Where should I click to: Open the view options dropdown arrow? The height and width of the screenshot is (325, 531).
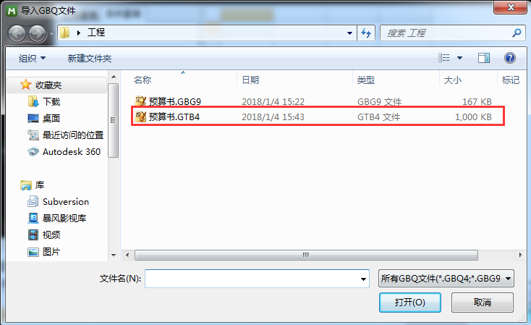459,58
